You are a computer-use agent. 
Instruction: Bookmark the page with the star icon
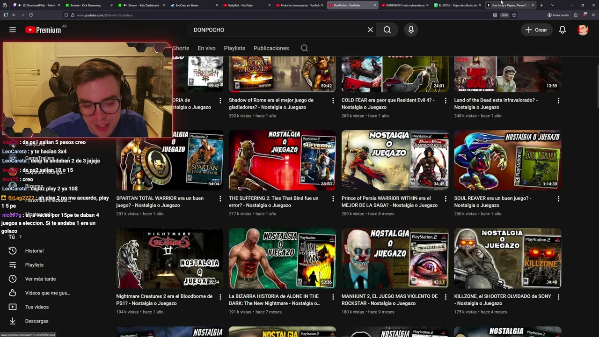pyautogui.click(x=514, y=15)
